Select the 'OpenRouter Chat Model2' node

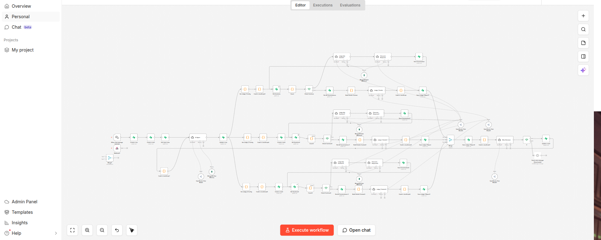(x=495, y=176)
